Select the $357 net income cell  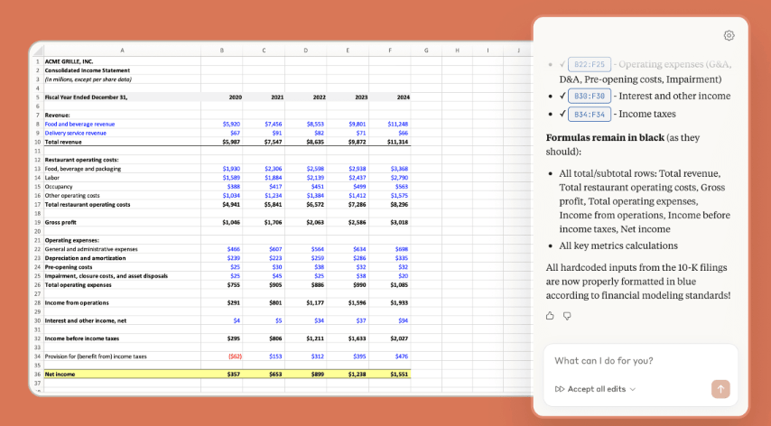[x=222, y=375]
